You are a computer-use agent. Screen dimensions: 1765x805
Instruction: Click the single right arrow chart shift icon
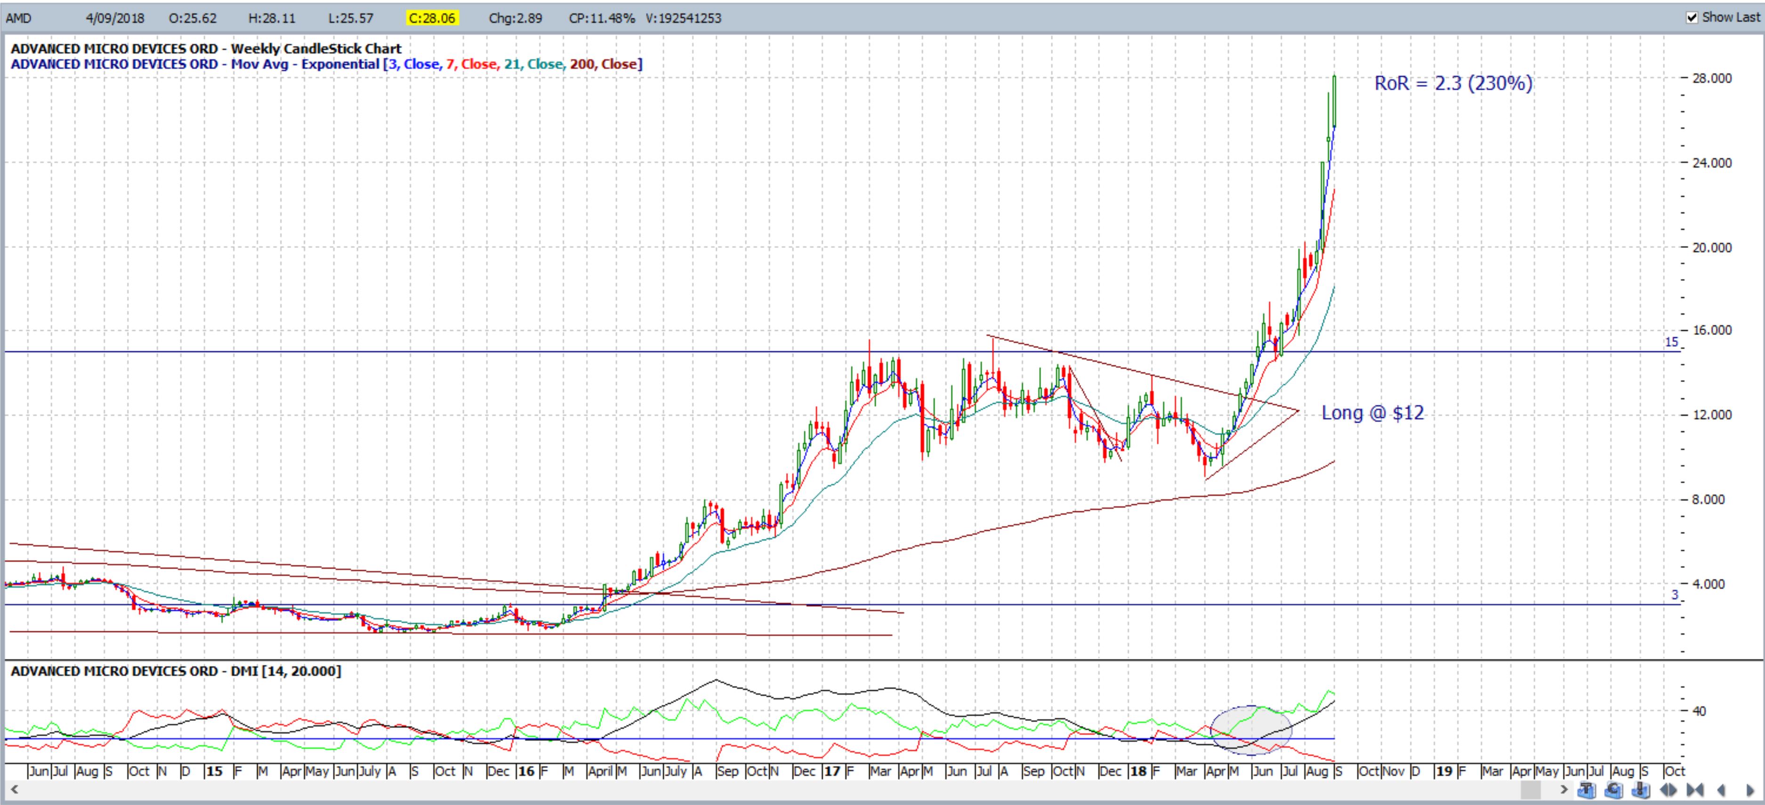[1750, 790]
